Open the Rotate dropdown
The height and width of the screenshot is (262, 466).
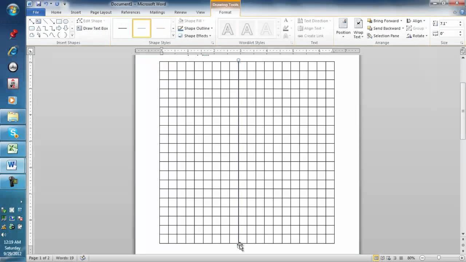(x=417, y=36)
